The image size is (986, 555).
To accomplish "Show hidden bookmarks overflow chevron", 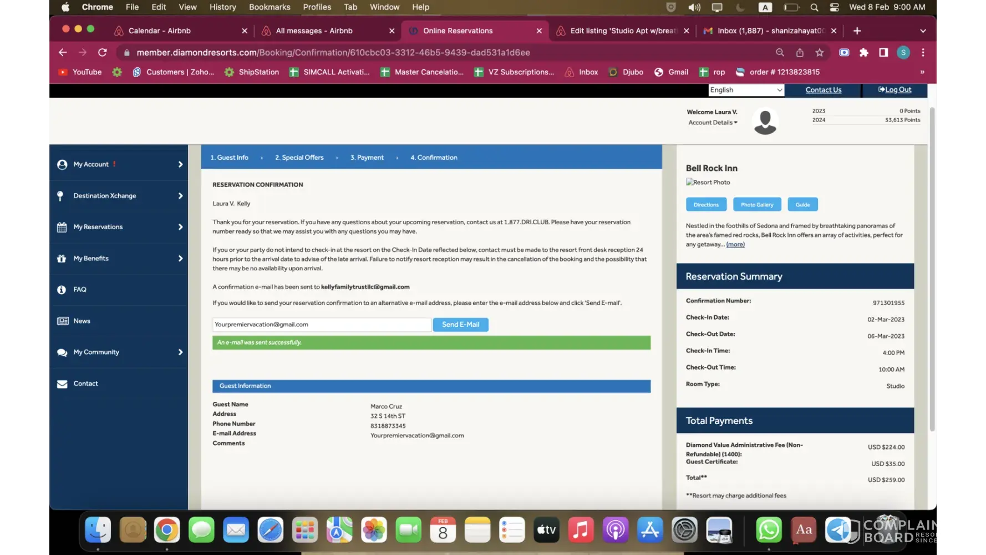I will click(922, 72).
